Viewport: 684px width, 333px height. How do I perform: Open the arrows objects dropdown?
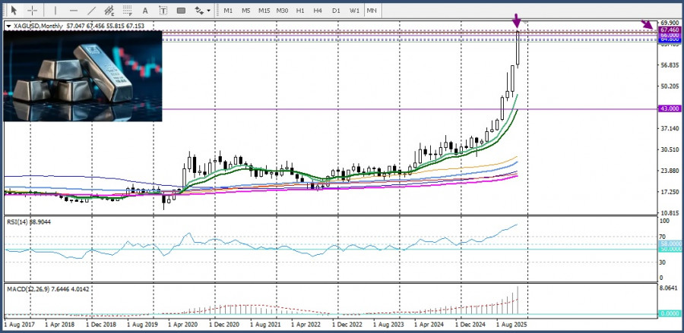[x=202, y=11]
